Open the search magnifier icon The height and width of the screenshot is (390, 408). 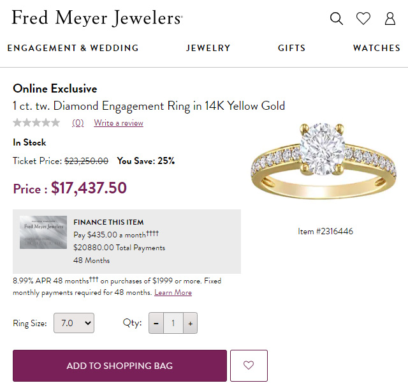pyautogui.click(x=337, y=19)
